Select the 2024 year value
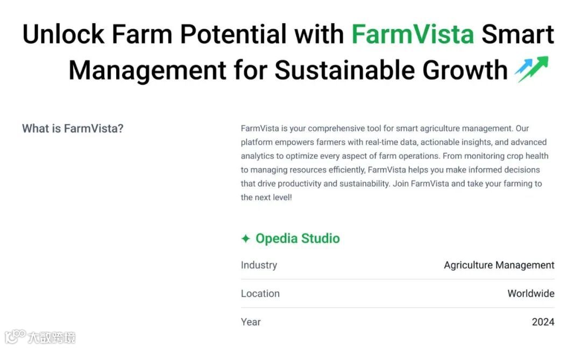Viewport: 581px width, 348px height. 543,322
